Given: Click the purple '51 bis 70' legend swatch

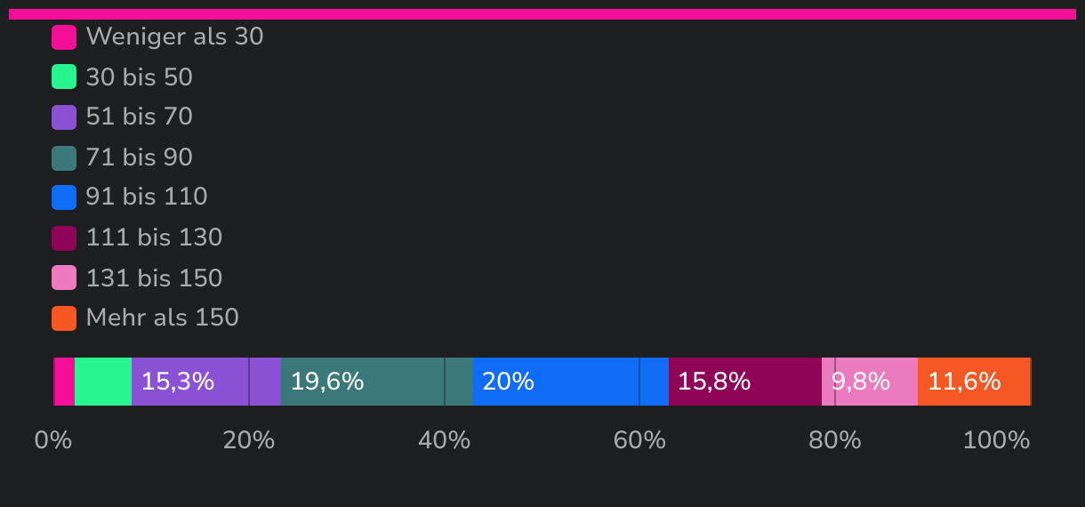Looking at the screenshot, I should (64, 117).
